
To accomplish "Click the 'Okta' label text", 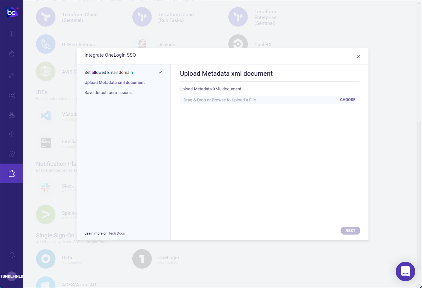I will (x=67, y=258).
